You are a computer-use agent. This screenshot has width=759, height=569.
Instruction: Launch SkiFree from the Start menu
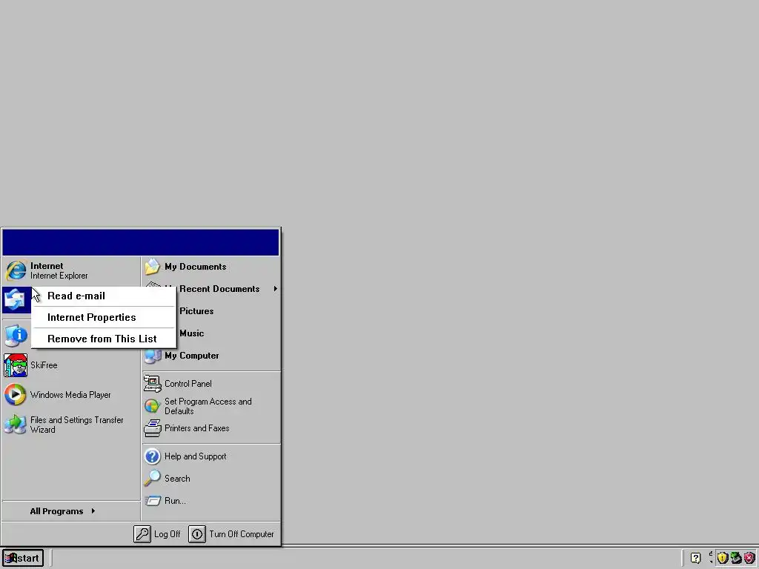click(70, 365)
